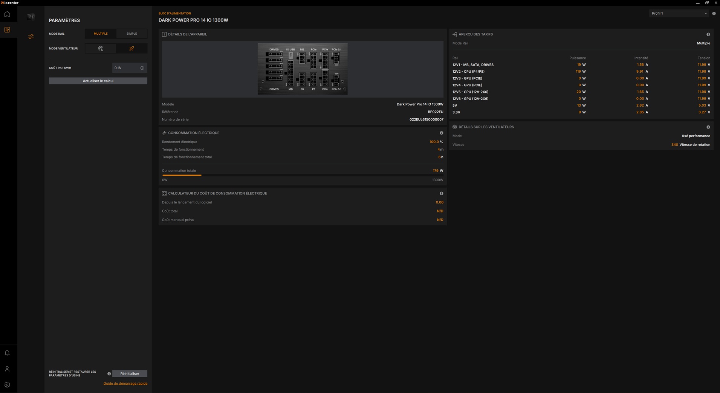
Task: Show info for cost calculator panel
Action: 442,193
